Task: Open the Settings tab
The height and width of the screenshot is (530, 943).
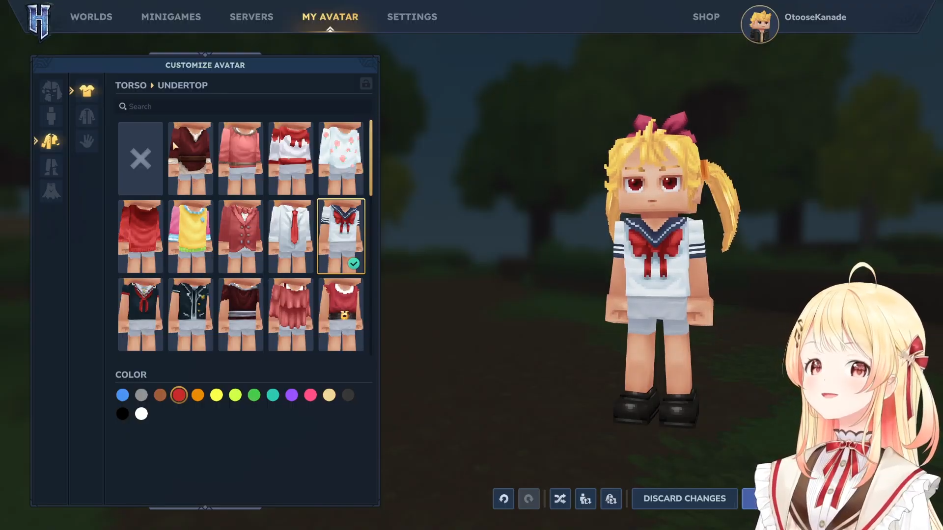Action: (412, 17)
